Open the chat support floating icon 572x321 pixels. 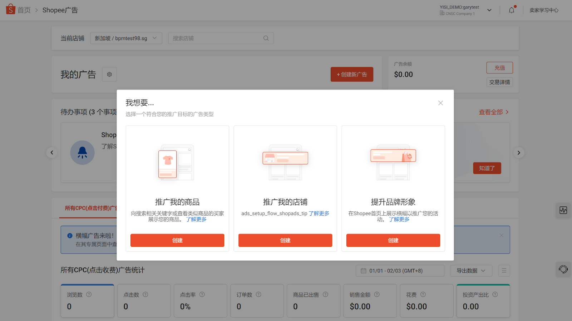pyautogui.click(x=563, y=269)
